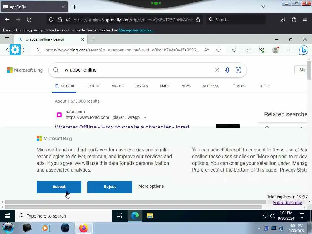Open host Windows Start orb
312x234 pixels.
click(8, 228)
